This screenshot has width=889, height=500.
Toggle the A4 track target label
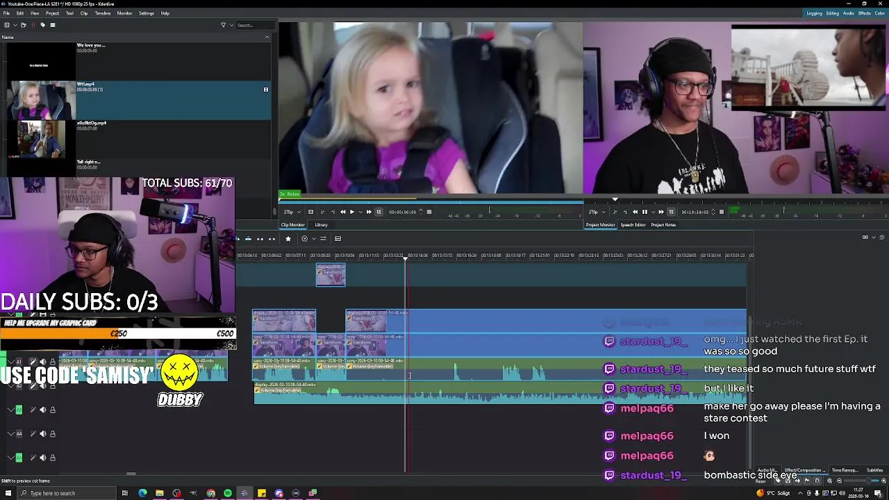click(19, 434)
